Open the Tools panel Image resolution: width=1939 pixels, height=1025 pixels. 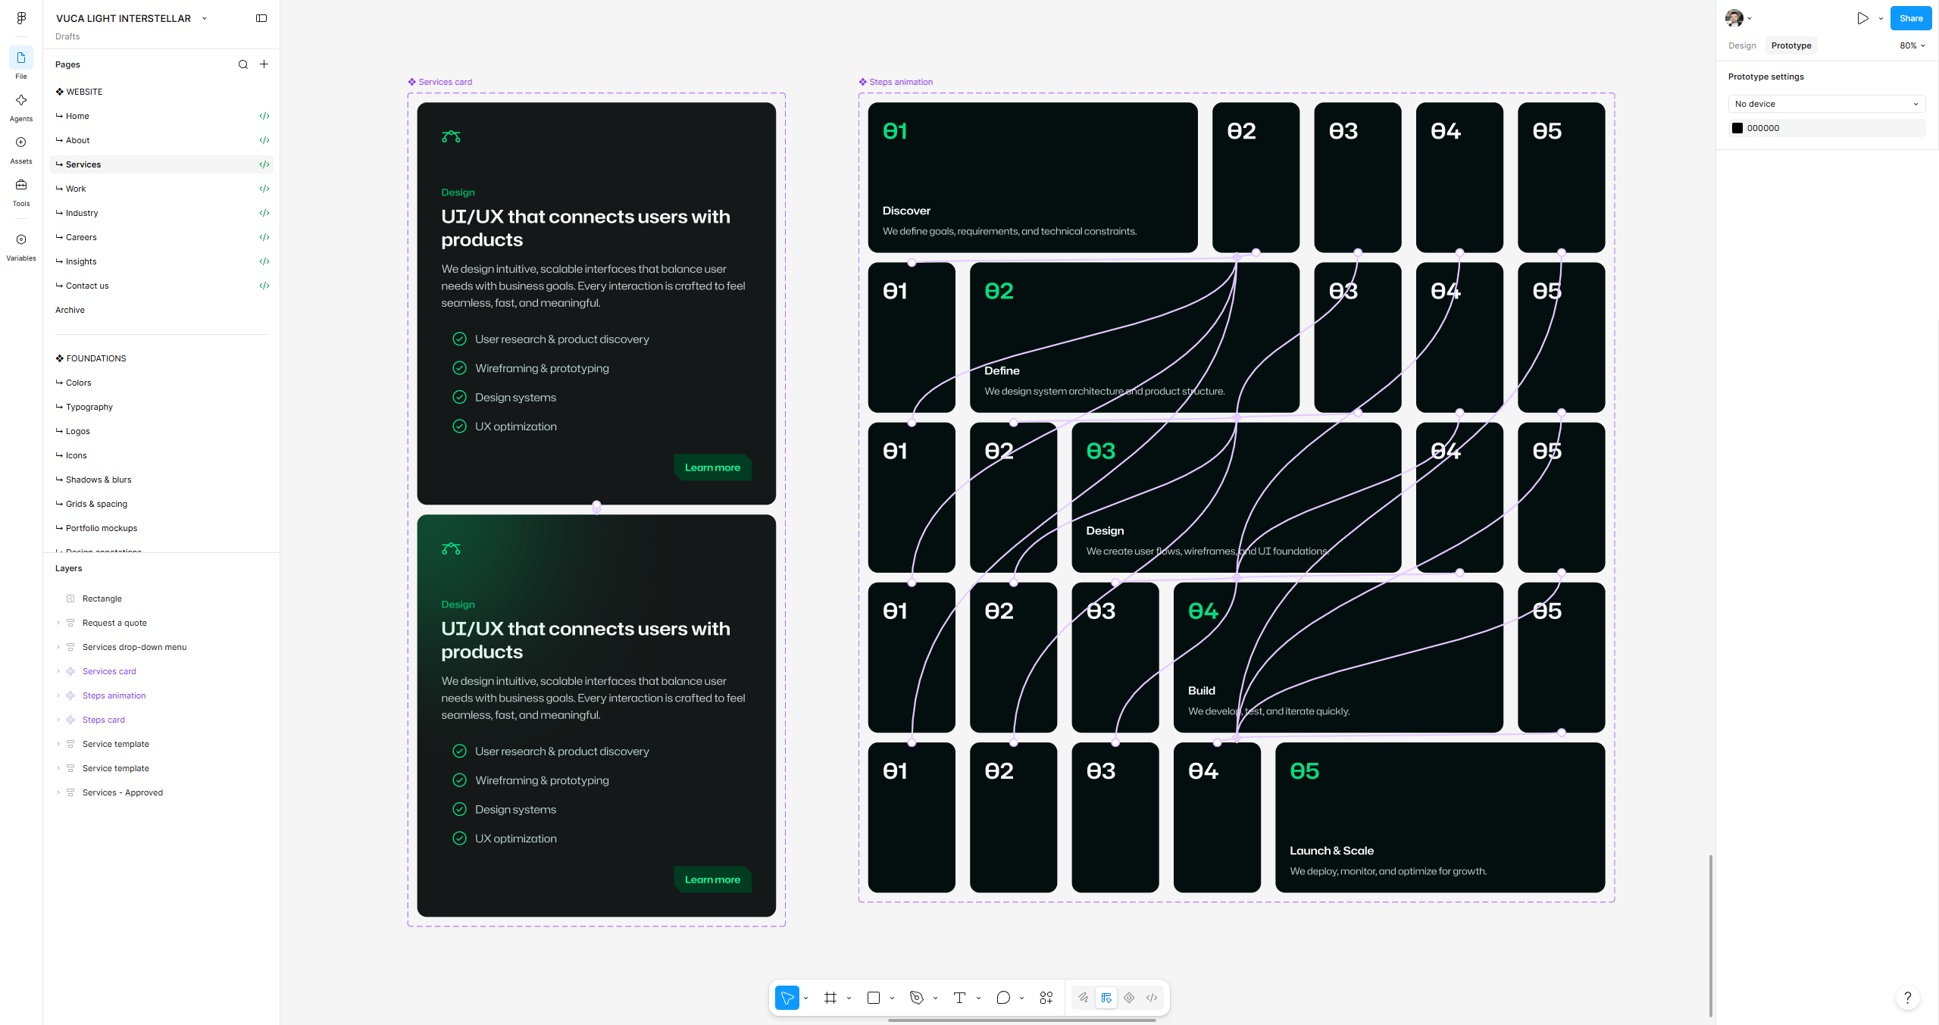(x=21, y=192)
